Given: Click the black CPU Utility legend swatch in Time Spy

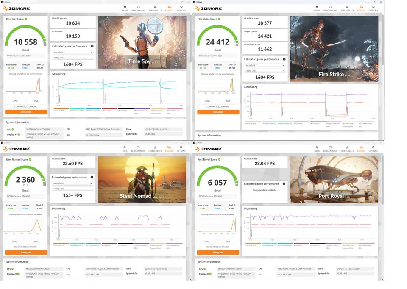Looking at the screenshot, I should pos(125,109).
